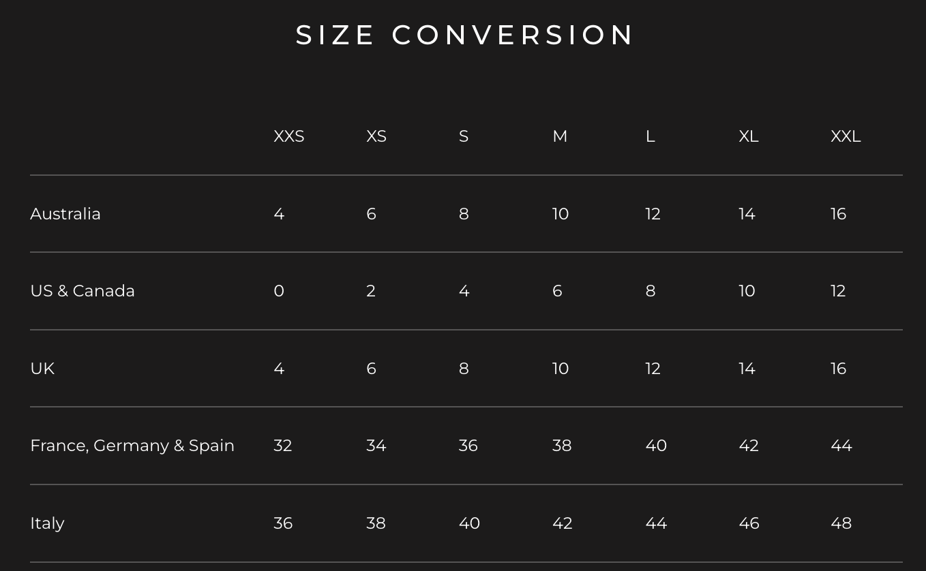926x571 pixels.
Task: Click France, Germany & Spain size 32
Action: (282, 446)
